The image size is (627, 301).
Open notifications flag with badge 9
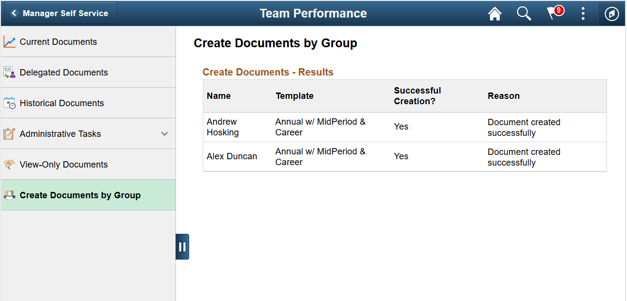[x=554, y=13]
